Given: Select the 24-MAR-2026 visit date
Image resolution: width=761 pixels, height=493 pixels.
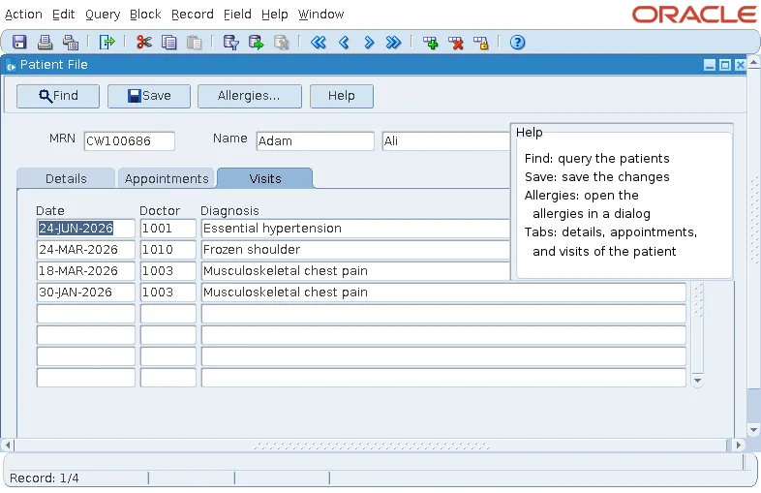Looking at the screenshot, I should [x=86, y=250].
